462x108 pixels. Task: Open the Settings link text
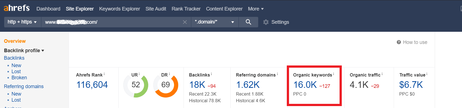pos(280,22)
